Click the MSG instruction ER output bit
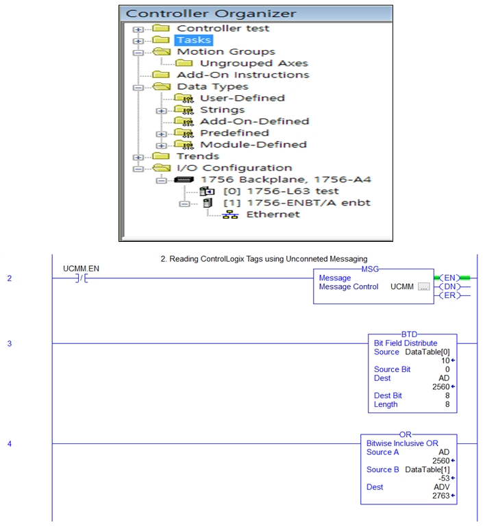This screenshot has height=529, width=485. coord(449,295)
